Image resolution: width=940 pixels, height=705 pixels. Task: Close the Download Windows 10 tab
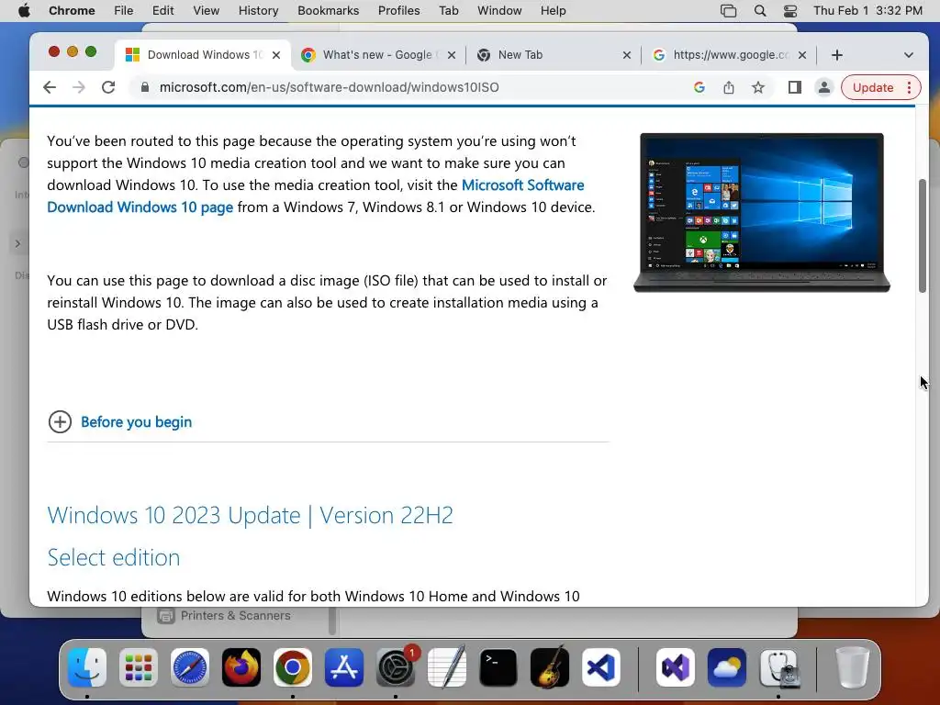[276, 55]
